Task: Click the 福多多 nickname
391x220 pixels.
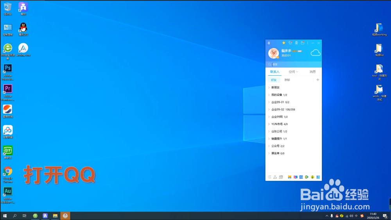Action: click(x=286, y=51)
